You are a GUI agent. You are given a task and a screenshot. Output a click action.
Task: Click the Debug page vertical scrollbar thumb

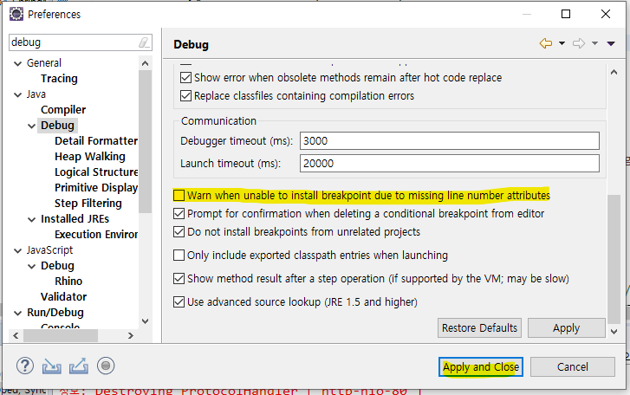(614, 259)
